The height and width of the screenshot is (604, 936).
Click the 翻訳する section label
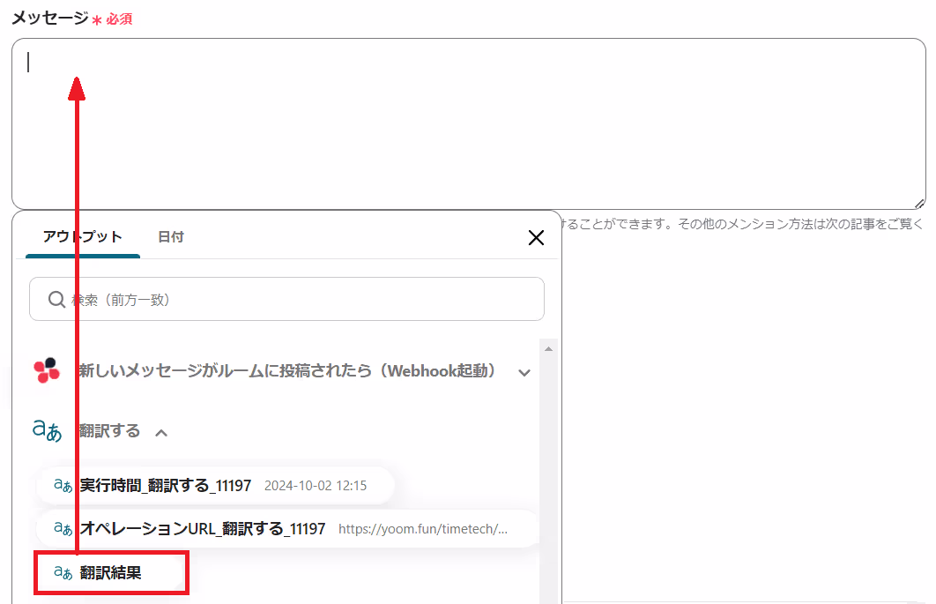[x=109, y=431]
